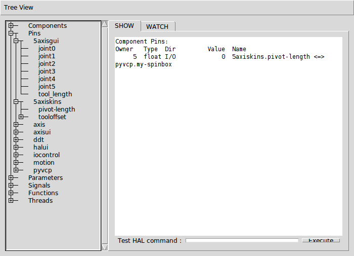Select the 5axiskins label
The image size is (354, 256).
tap(47, 101)
